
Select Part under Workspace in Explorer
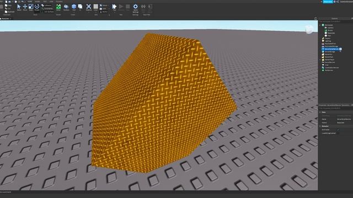329,36
